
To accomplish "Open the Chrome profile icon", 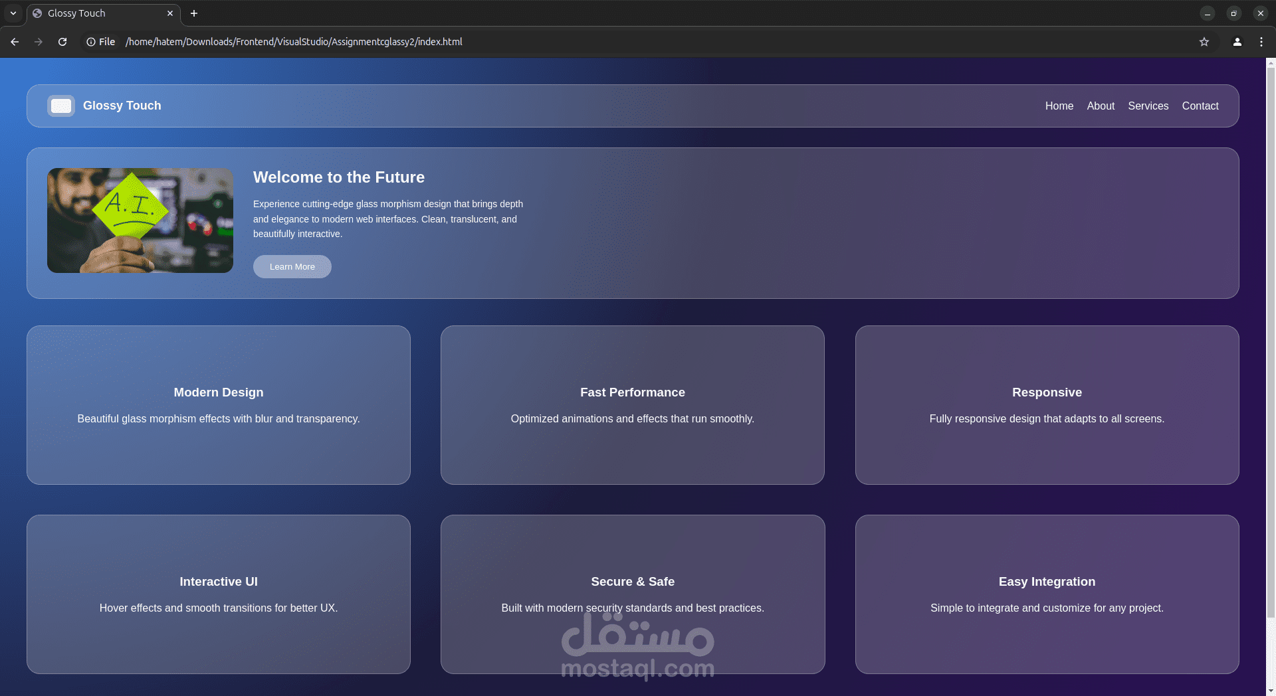I will click(x=1237, y=42).
